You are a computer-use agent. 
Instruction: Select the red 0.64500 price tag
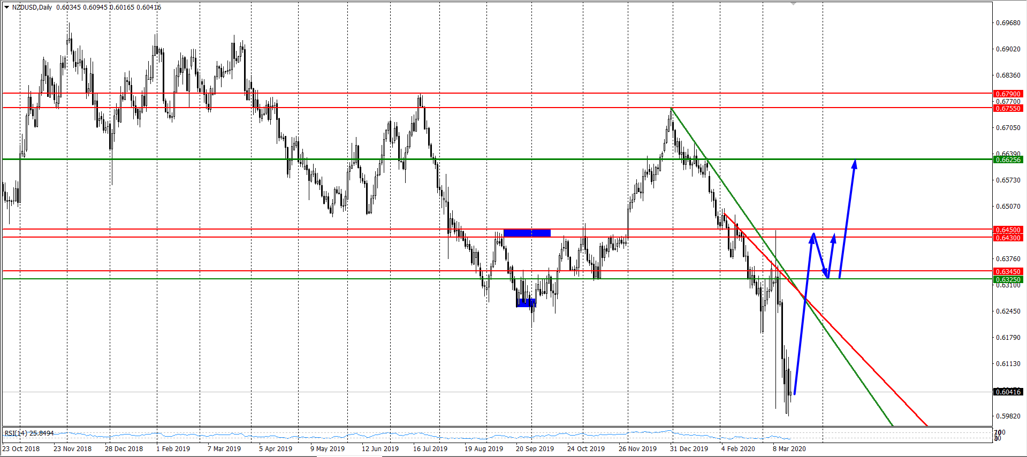[1008, 230]
